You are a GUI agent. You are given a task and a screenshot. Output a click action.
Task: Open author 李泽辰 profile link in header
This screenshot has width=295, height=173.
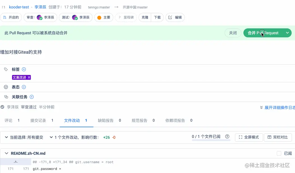pyautogui.click(x=40, y=7)
